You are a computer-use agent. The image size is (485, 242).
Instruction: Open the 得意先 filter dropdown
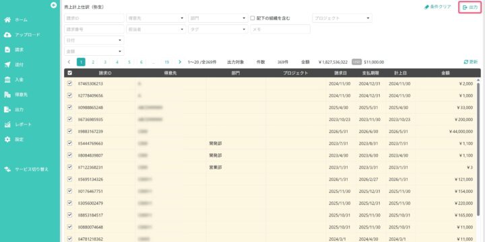tap(156, 18)
